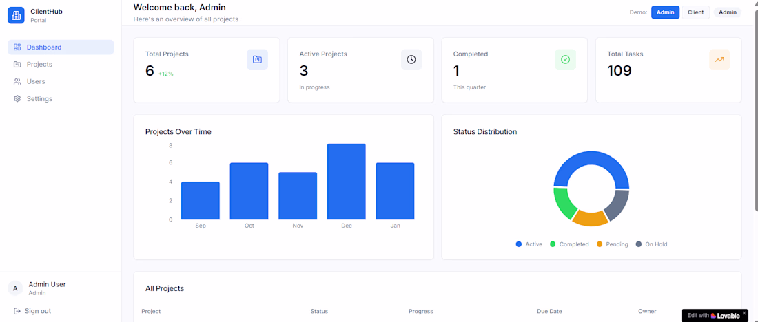Switch demo mode to Admin
This screenshot has height=322, width=758.
tap(665, 12)
